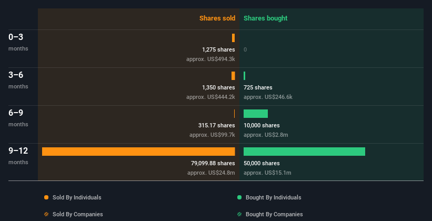Click the 9–12 row label

coord(18,150)
